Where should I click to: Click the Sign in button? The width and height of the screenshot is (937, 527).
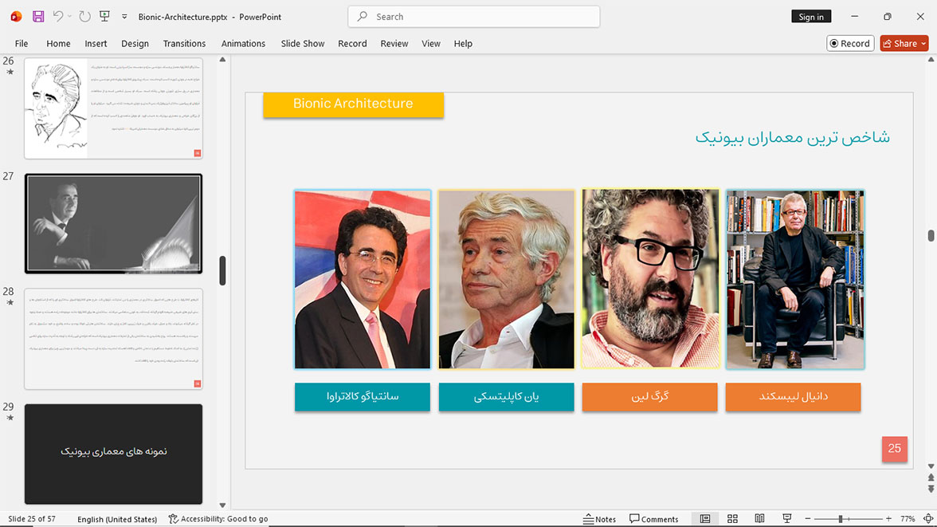(811, 17)
